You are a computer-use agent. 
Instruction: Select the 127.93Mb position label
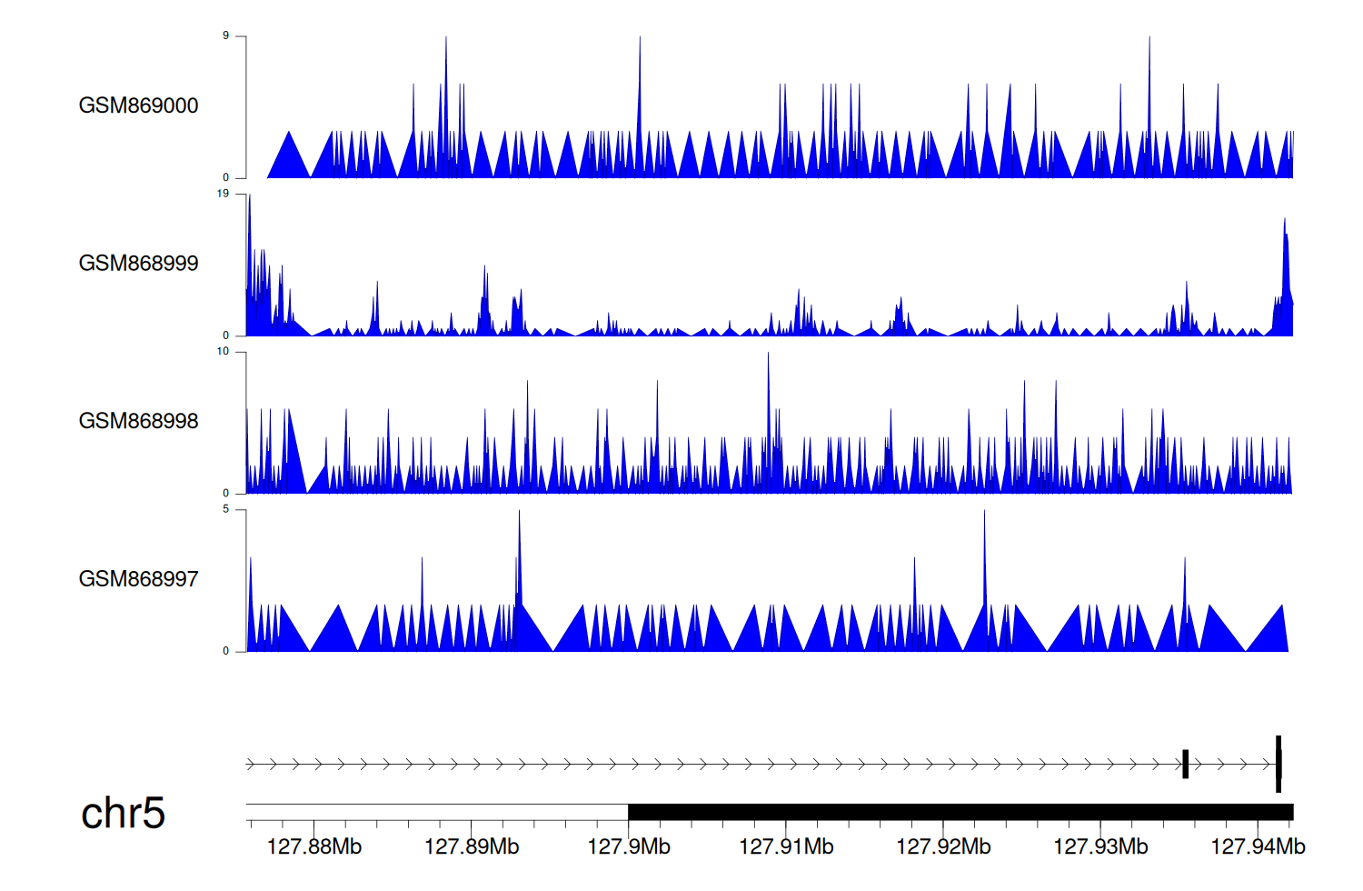point(1100,847)
